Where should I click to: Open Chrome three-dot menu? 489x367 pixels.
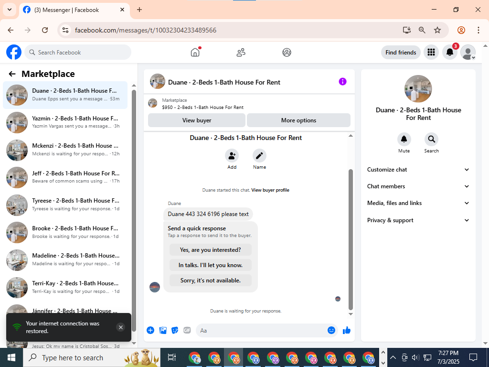click(x=478, y=30)
